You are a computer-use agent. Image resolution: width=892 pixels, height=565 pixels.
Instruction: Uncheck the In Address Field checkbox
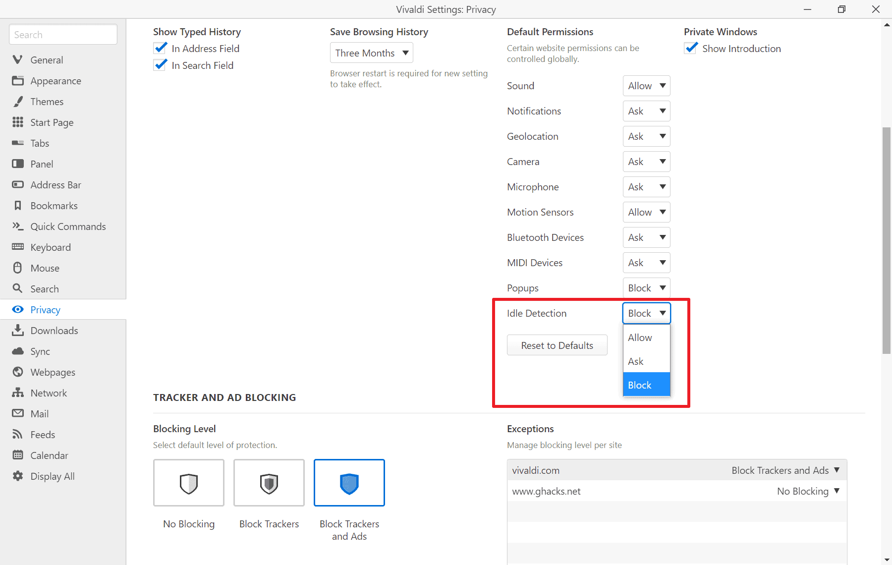point(160,49)
